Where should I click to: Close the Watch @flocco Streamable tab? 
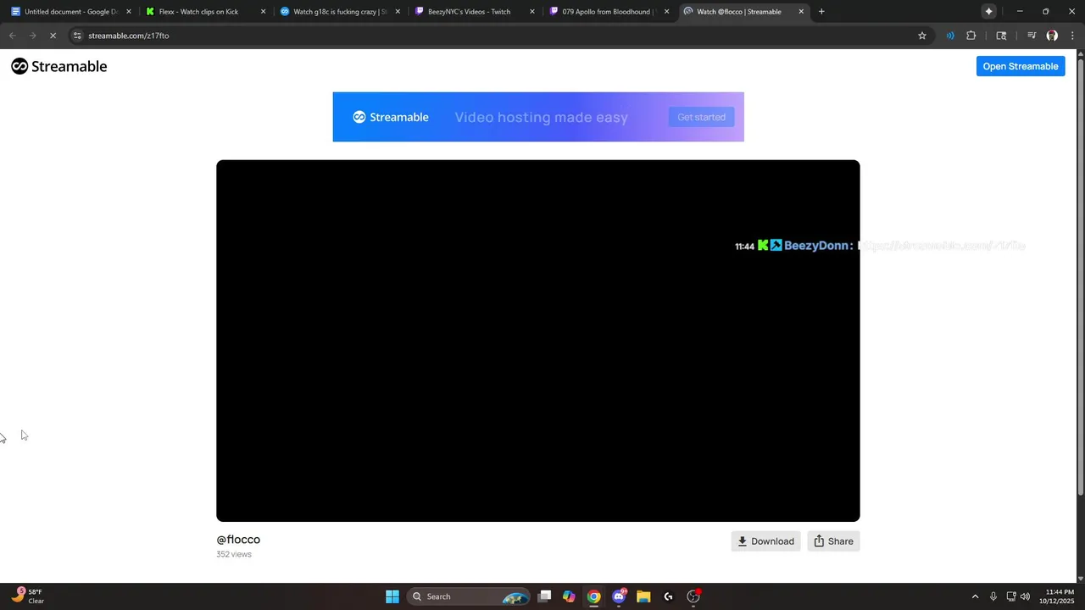[801, 12]
